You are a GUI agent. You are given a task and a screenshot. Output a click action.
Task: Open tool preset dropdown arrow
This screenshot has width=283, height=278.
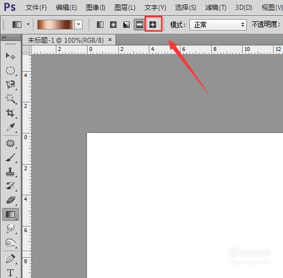[28, 24]
